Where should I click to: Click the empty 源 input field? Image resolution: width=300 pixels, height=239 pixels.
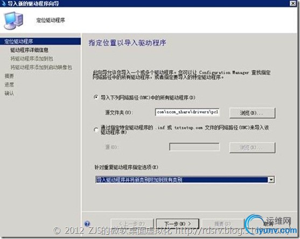pyautogui.click(x=194, y=147)
